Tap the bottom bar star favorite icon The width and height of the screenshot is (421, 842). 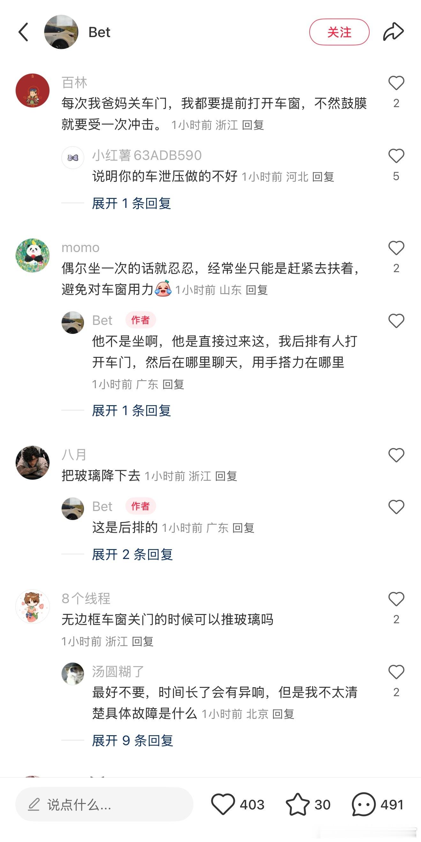tap(297, 804)
